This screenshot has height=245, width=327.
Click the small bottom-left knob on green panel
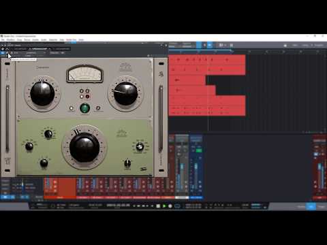[44, 163]
